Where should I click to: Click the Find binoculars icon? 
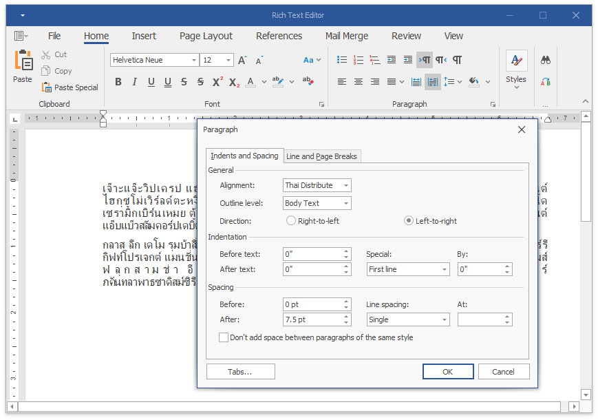tap(546, 60)
